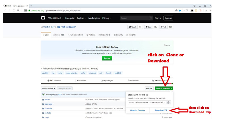The image size is (229, 124).
Task: Open the 4 branches link
Action: [x=80, y=81]
